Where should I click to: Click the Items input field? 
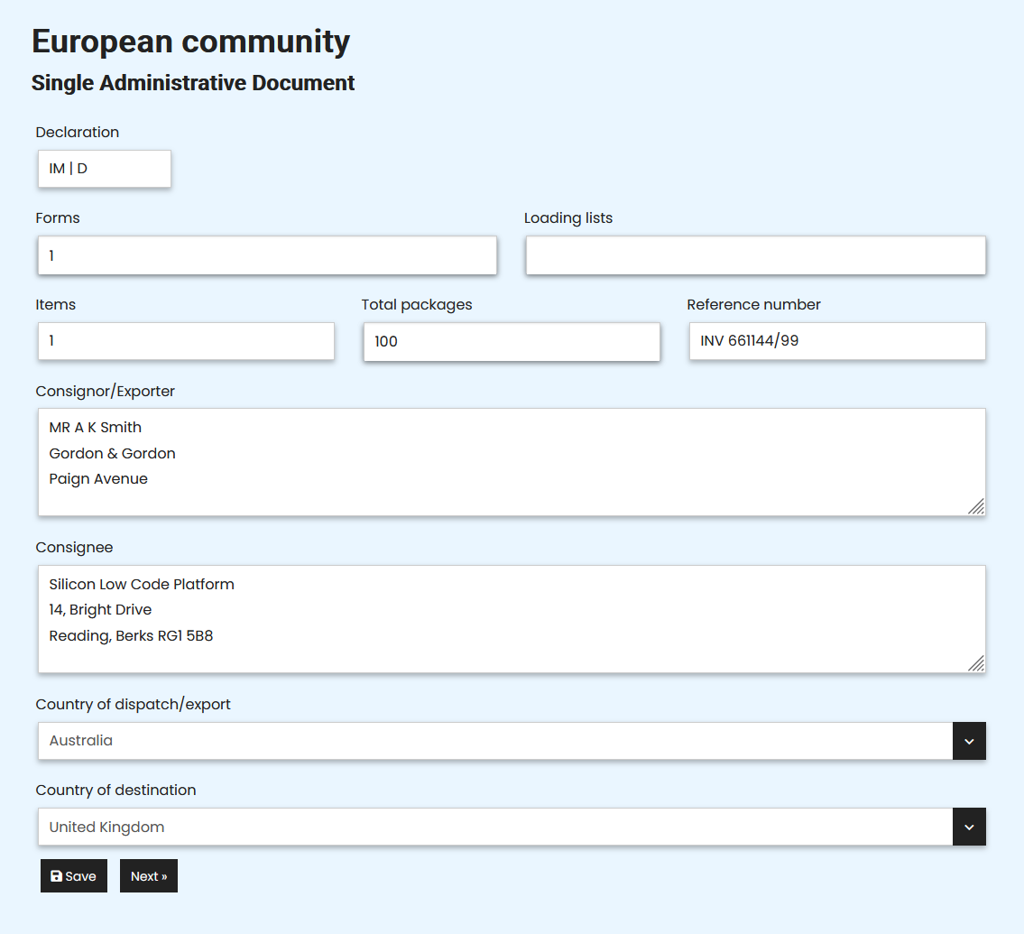point(185,341)
